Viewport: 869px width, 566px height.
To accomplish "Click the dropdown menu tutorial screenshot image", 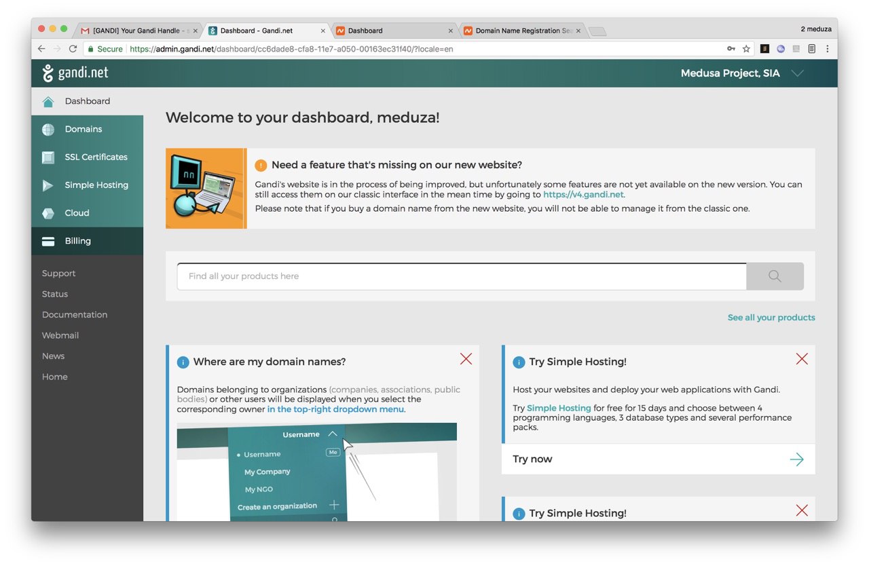I will 317,472.
